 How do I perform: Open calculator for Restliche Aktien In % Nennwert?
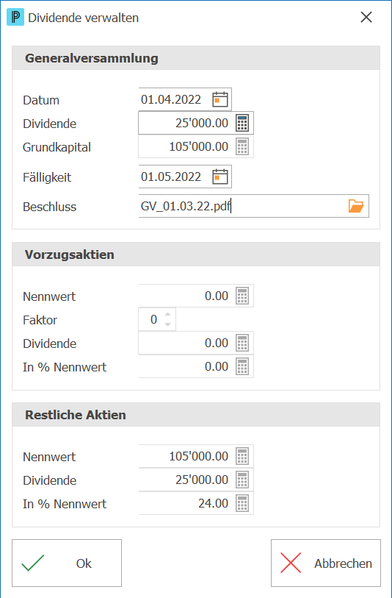[x=242, y=503]
